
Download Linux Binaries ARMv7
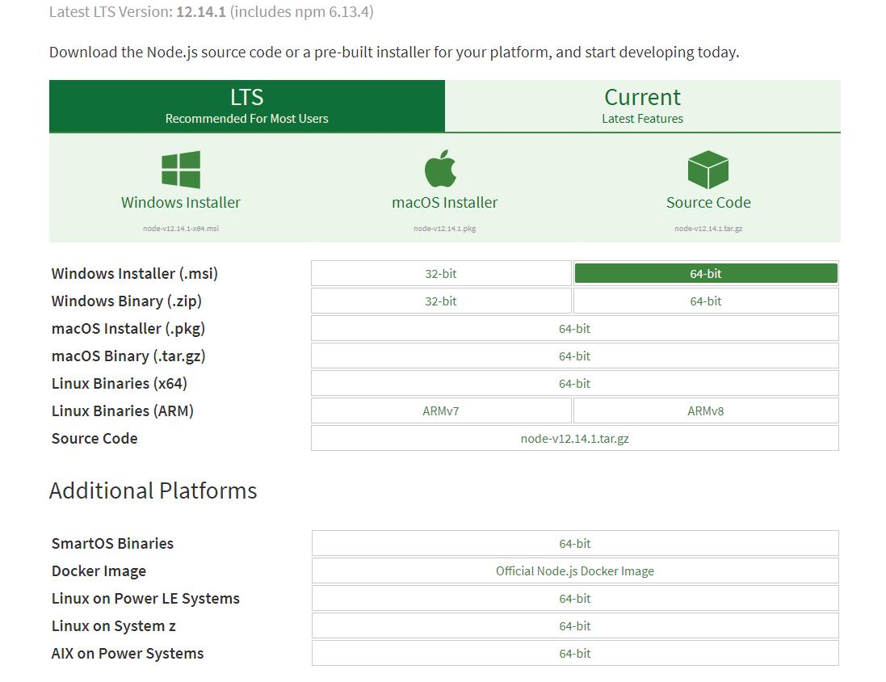441,411
